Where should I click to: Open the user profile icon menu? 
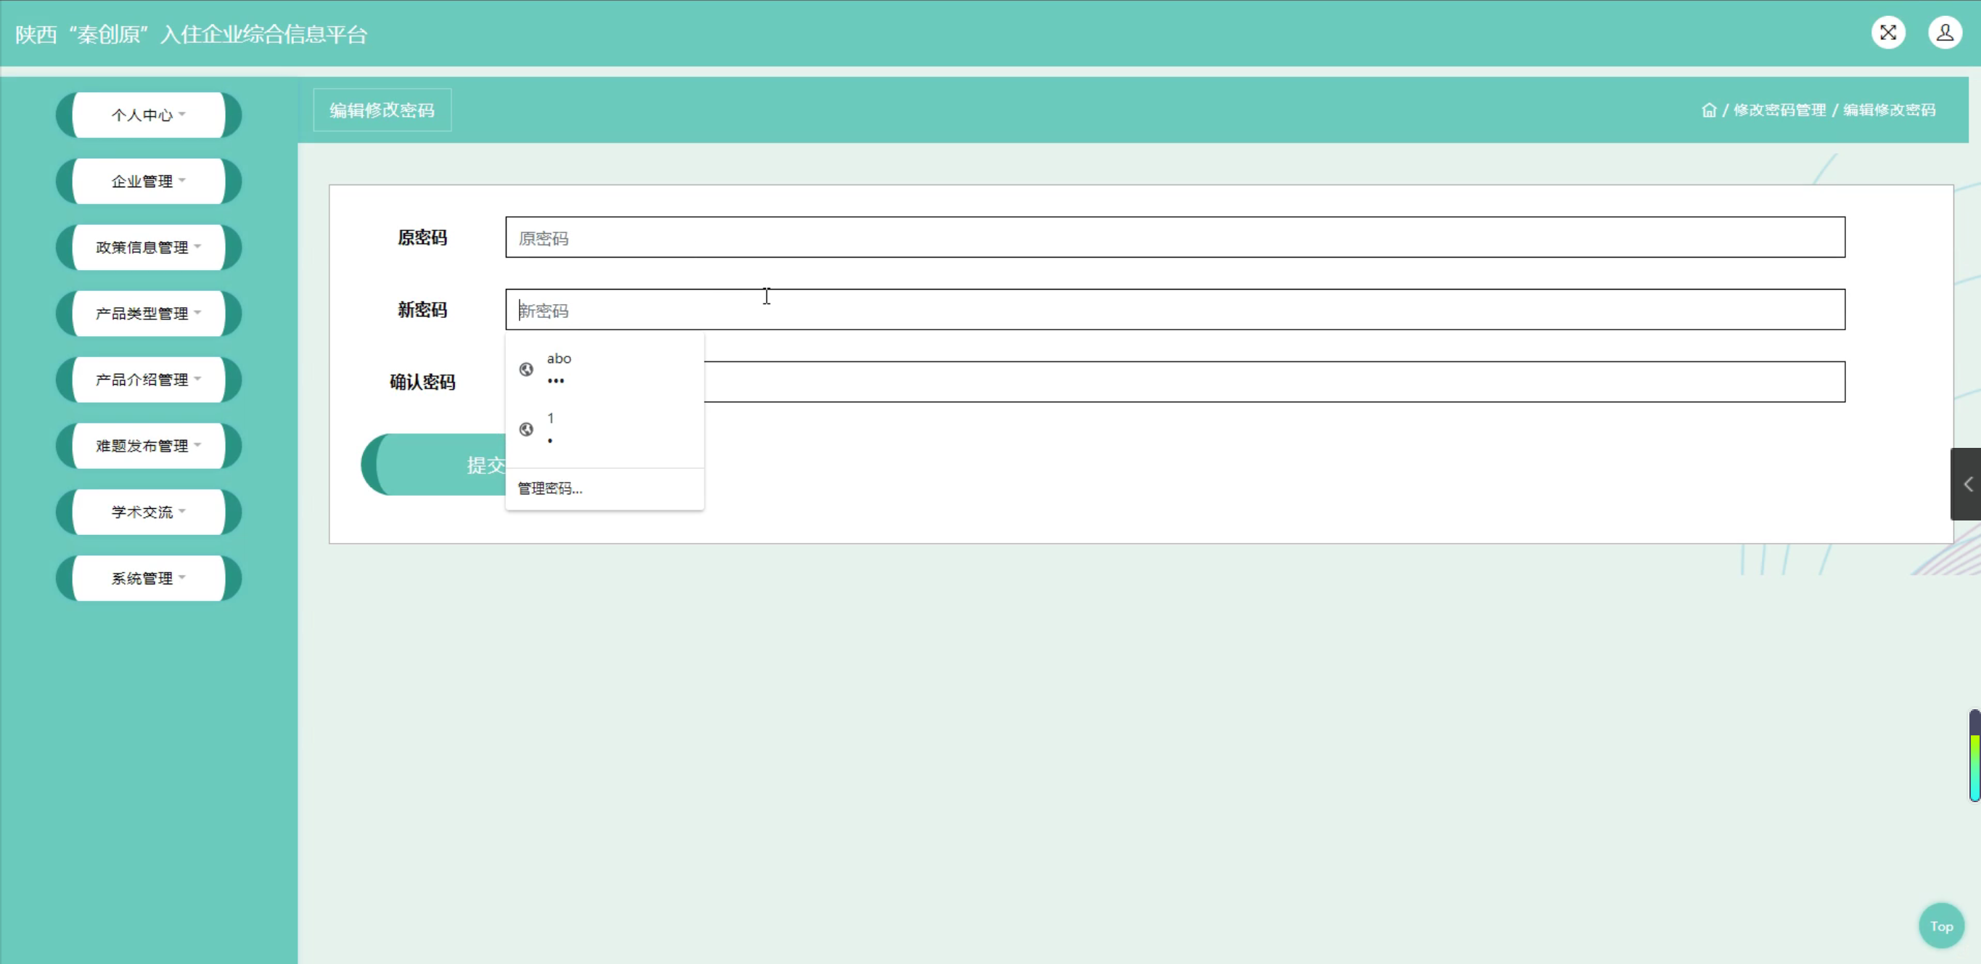[x=1945, y=33]
